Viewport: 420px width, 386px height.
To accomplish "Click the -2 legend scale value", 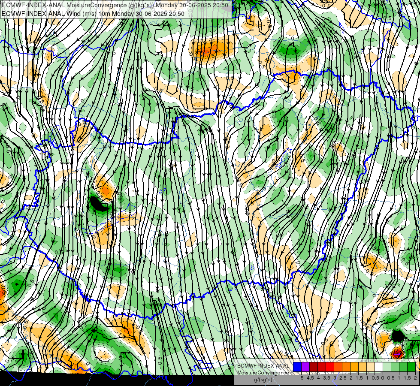I will pos(351,378).
